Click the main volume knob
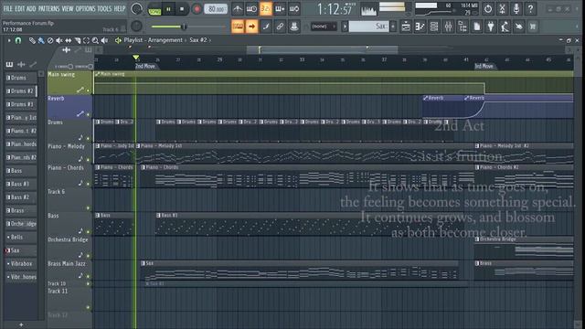This screenshot has height=329, width=585. [x=136, y=8]
